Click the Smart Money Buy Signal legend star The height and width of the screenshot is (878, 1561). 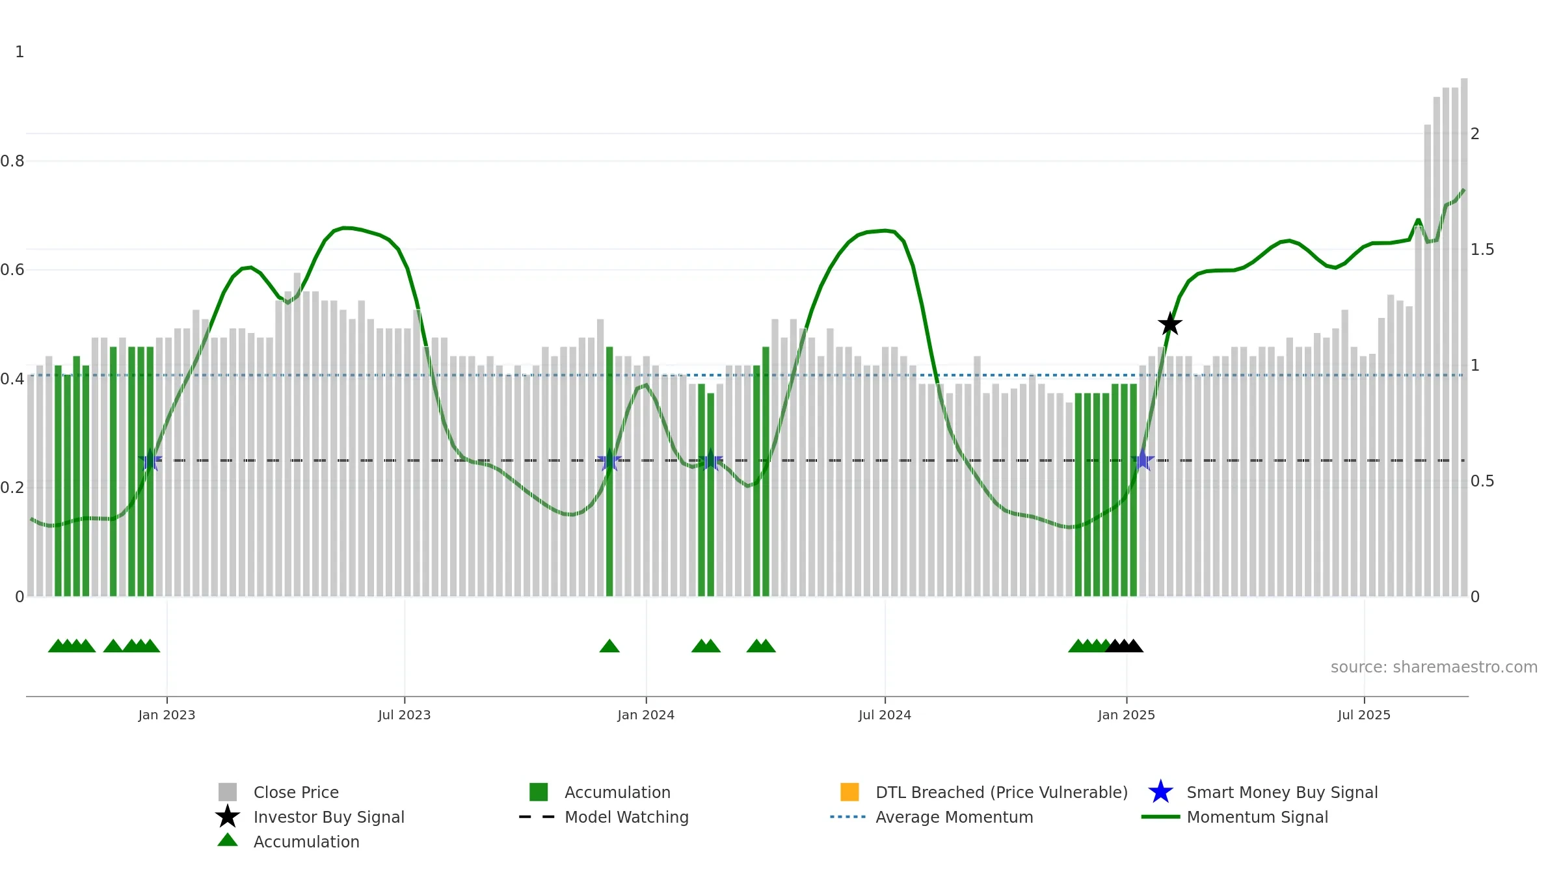(1160, 792)
